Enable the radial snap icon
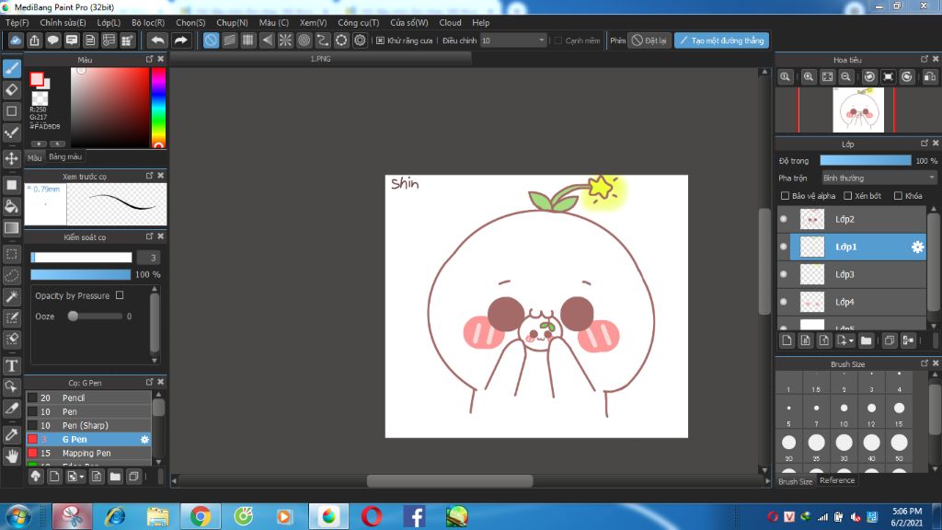 (285, 40)
